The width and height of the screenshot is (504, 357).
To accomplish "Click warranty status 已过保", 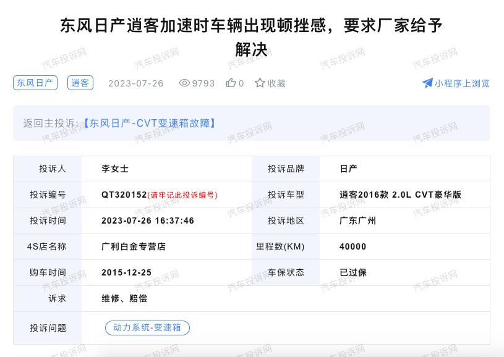I will (353, 272).
